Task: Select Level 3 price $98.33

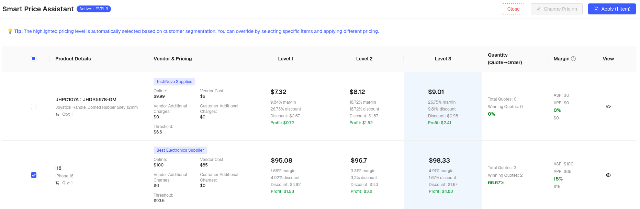Action: [x=439, y=161]
